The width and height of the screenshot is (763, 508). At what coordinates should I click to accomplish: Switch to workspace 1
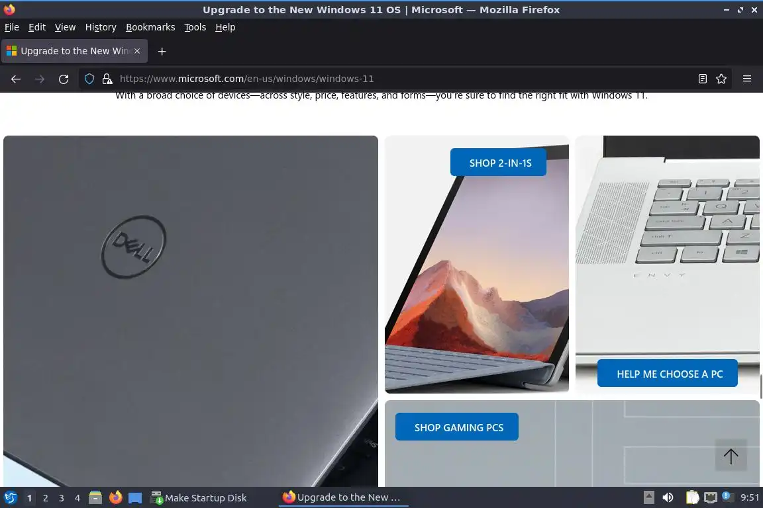30,498
